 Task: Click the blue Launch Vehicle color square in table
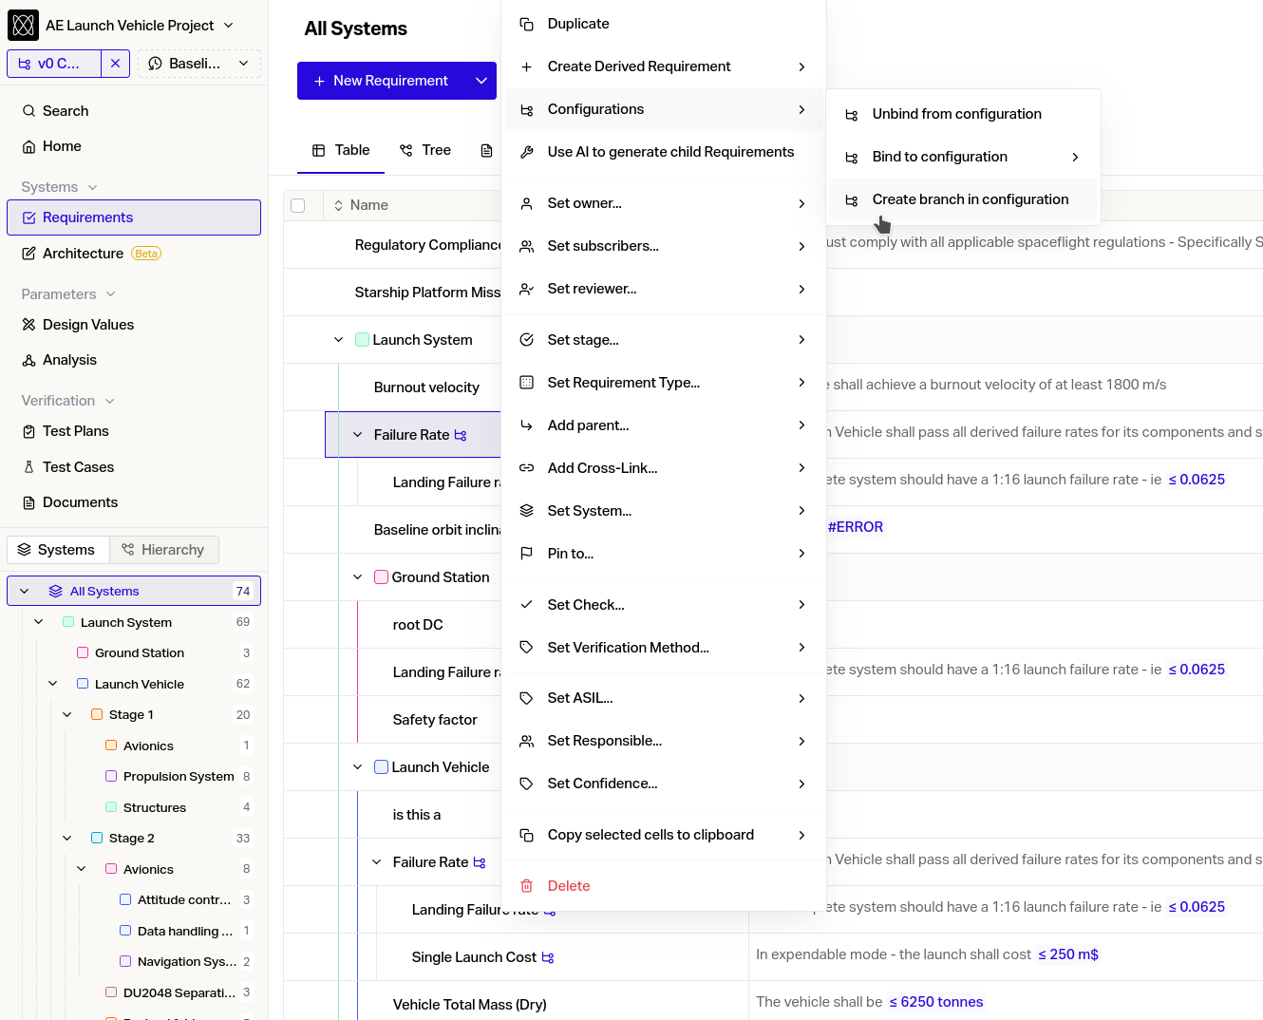coord(381,767)
